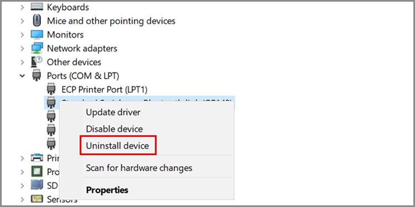415x207 pixels.
Task: Click the Sensors category icon
Action: click(37, 199)
